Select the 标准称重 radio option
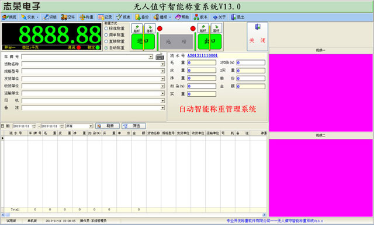 (x=106, y=29)
